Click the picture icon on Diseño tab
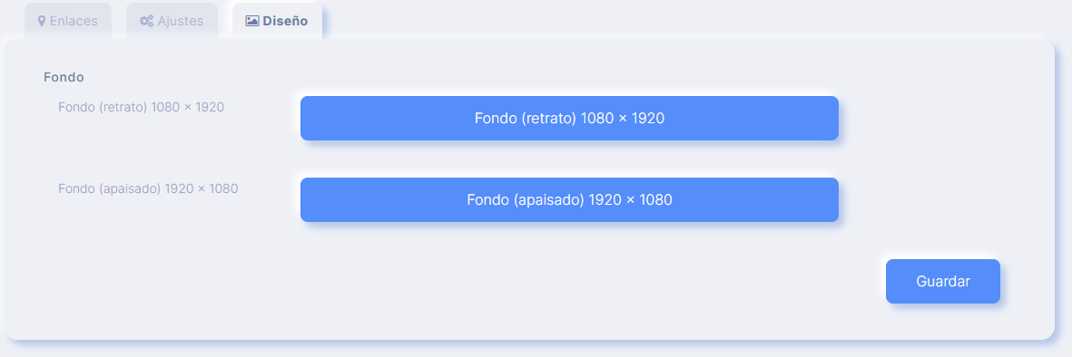Viewport: 1072px width, 357px height. [x=252, y=21]
